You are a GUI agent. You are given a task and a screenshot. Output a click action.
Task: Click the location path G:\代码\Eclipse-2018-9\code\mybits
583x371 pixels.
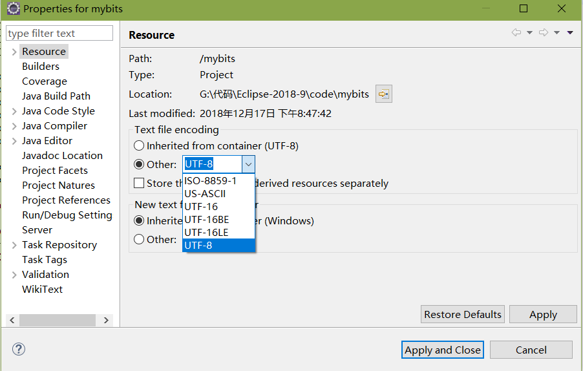(x=284, y=94)
